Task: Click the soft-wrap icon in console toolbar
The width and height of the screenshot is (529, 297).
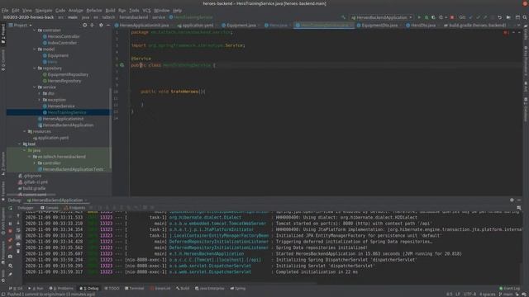Action: (x=18, y=230)
